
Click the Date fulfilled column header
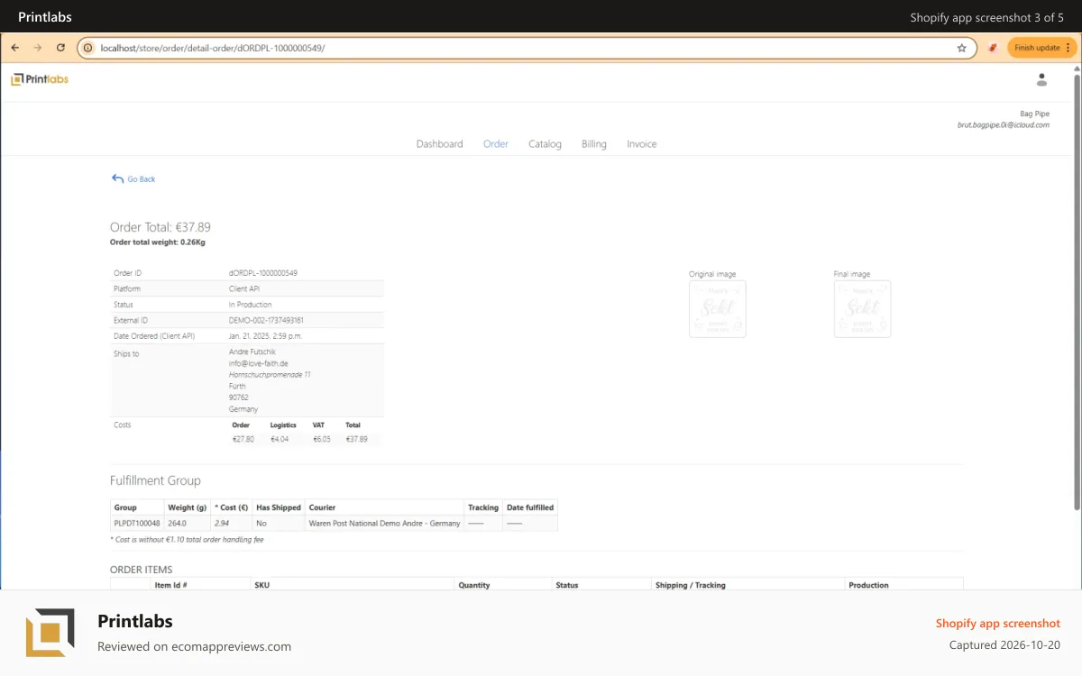[530, 507]
